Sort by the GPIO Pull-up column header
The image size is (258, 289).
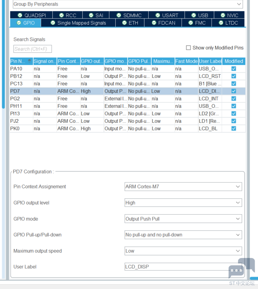[x=140, y=61]
